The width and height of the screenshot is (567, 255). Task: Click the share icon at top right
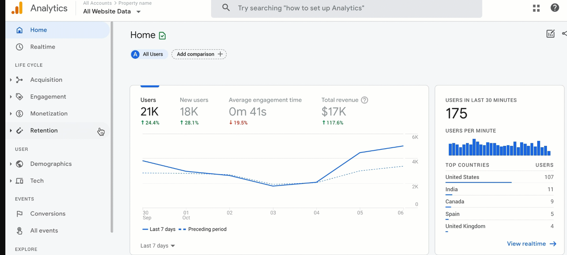pos(564,33)
